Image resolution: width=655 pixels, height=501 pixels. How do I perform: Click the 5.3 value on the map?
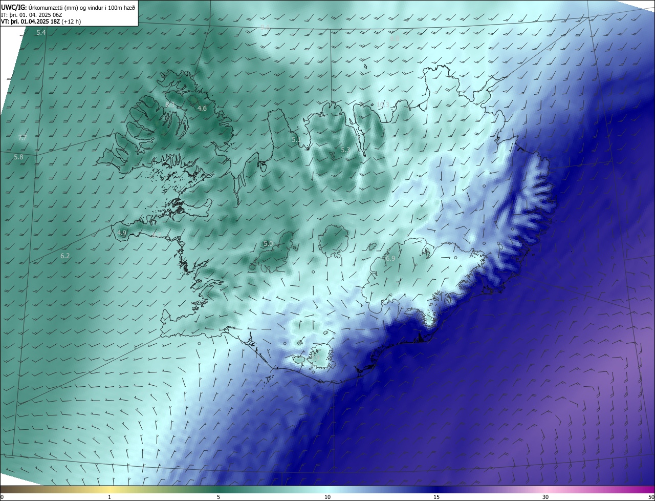[345, 150]
